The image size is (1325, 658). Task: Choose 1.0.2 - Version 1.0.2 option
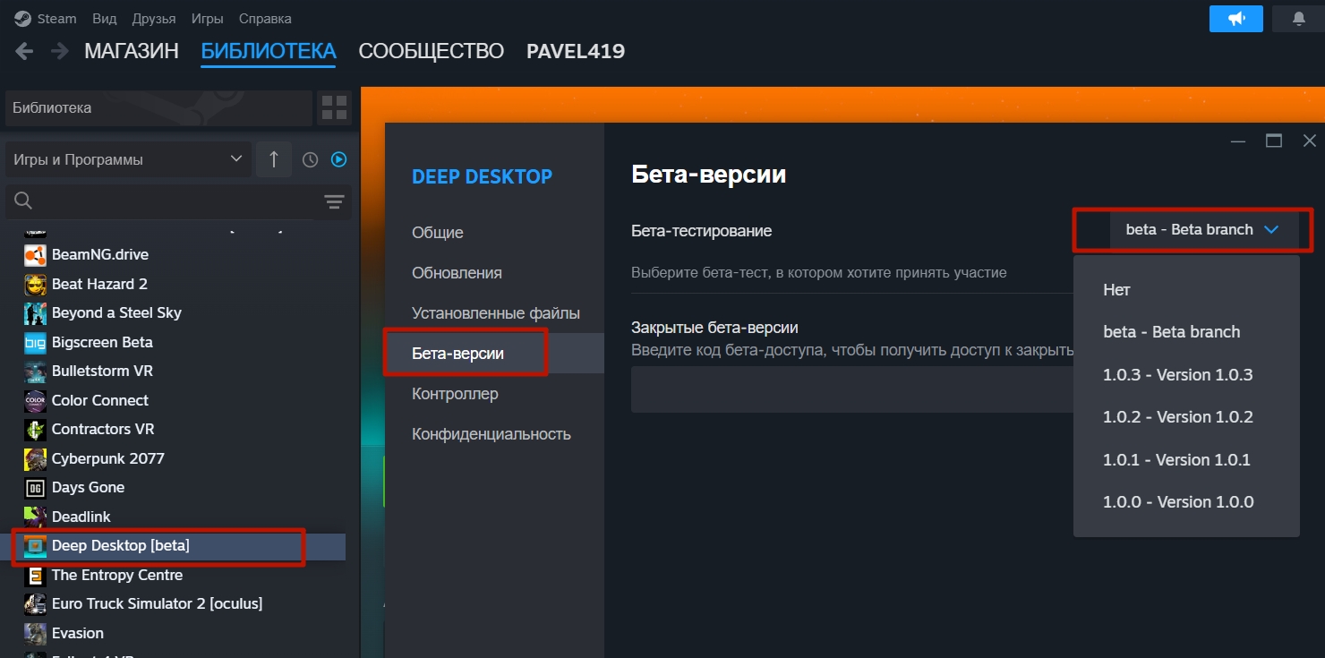1186,417
